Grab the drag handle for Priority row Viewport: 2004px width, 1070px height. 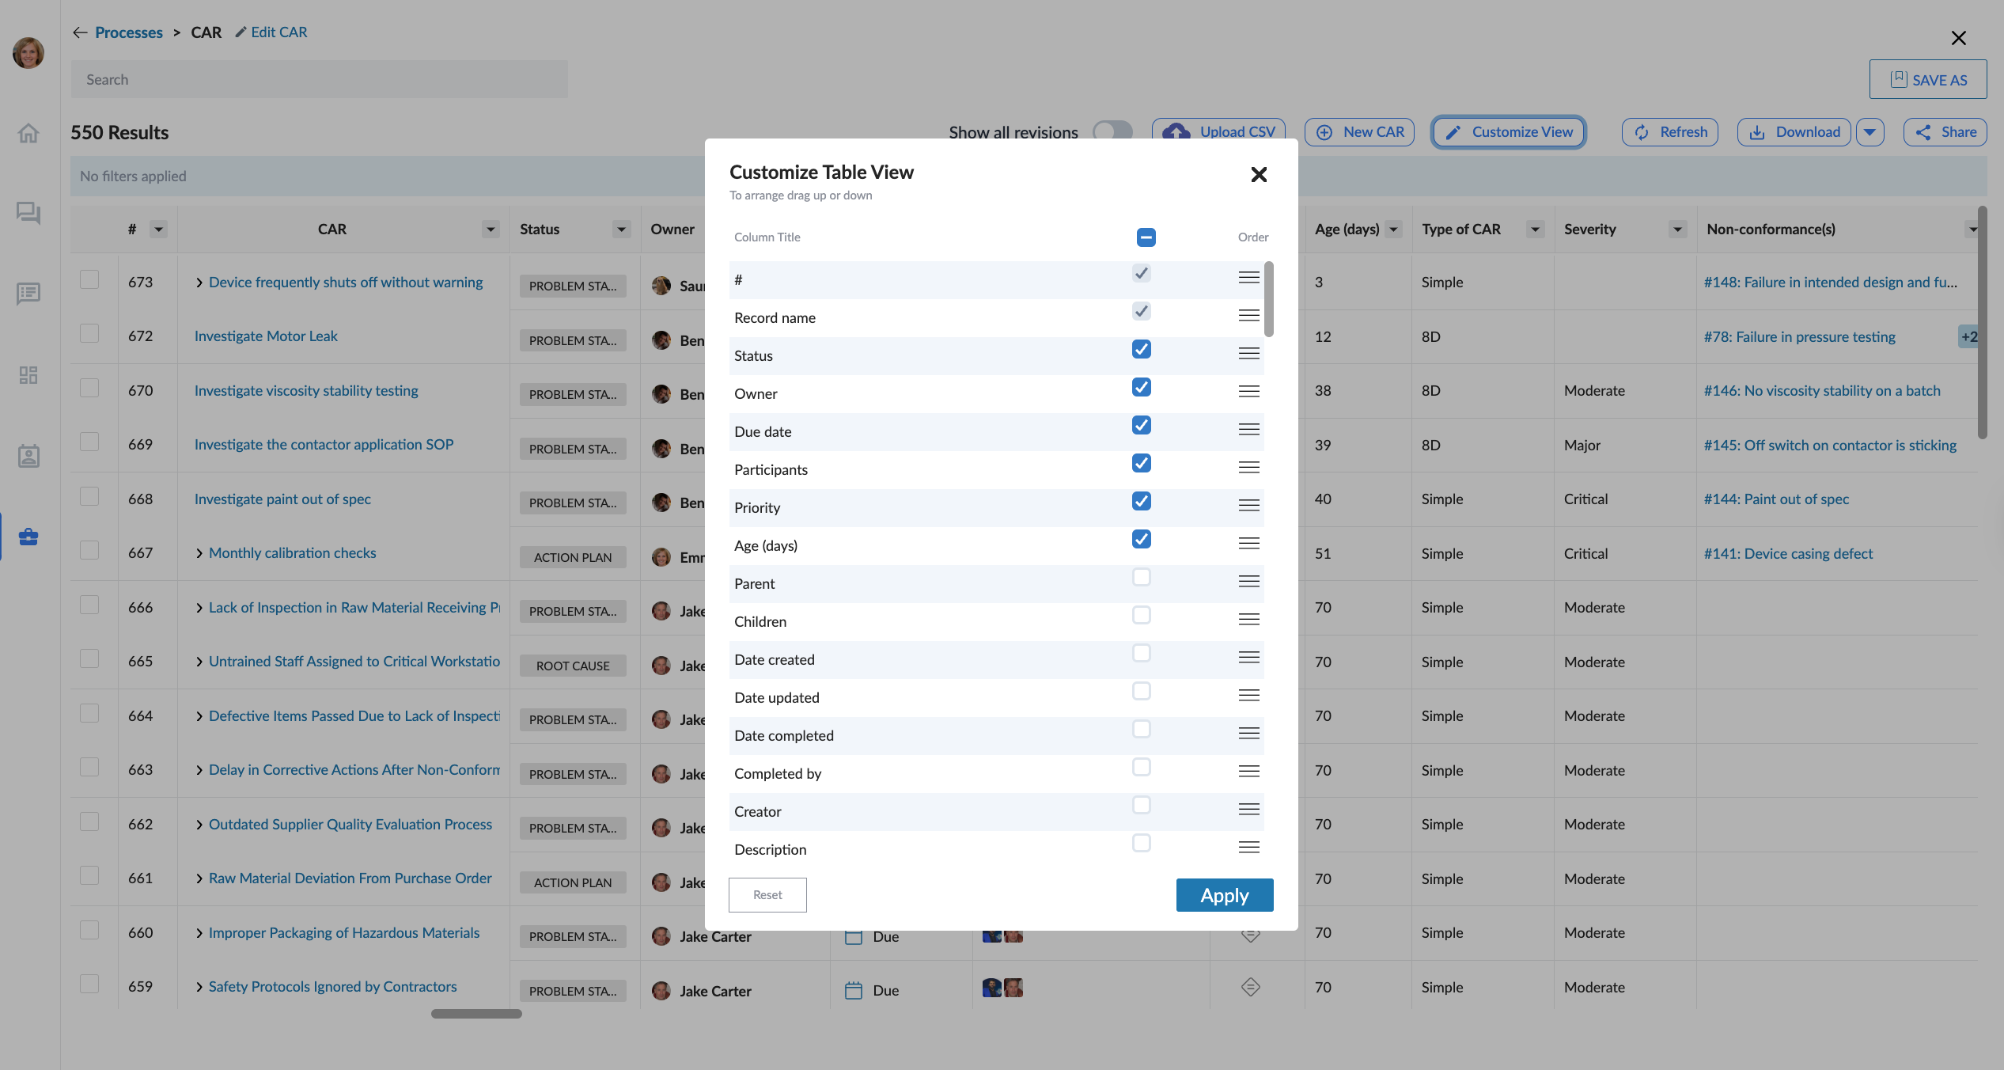coord(1248,505)
